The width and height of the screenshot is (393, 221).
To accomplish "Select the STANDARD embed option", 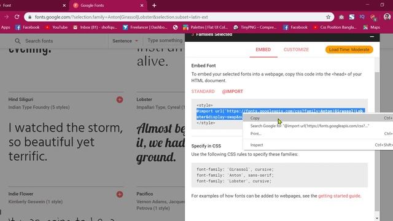I will click(203, 91).
